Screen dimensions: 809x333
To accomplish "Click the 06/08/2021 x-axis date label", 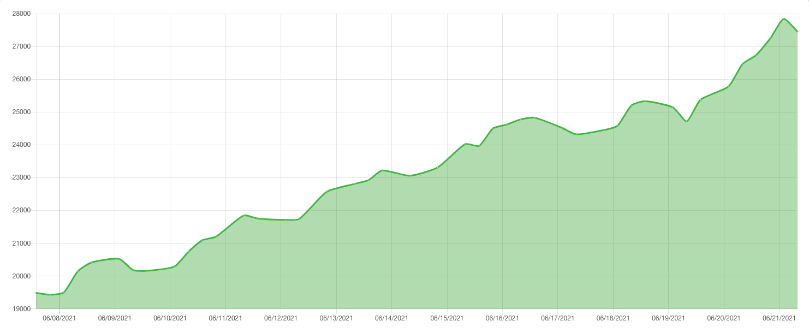I will (59, 318).
